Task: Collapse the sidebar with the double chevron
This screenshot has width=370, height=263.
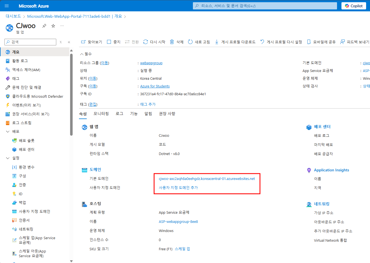Action: point(69,42)
